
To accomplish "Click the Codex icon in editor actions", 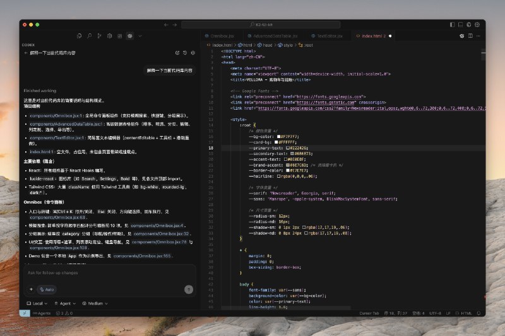I will coord(462,36).
